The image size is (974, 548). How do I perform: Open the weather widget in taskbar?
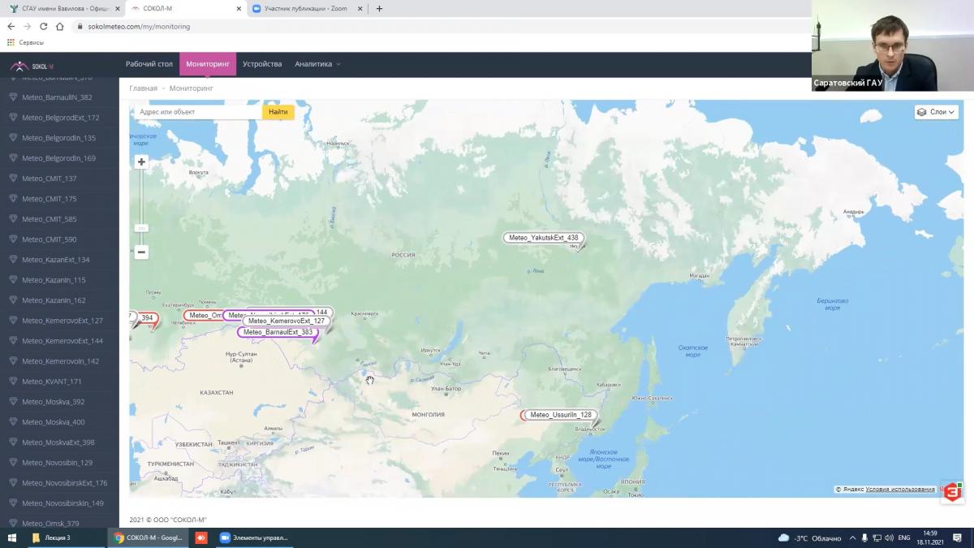point(810,537)
